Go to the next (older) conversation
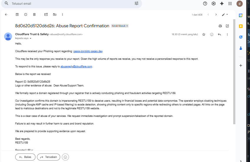Image resolution: width=250 pixels, height=162 pixels. (x=216, y=14)
